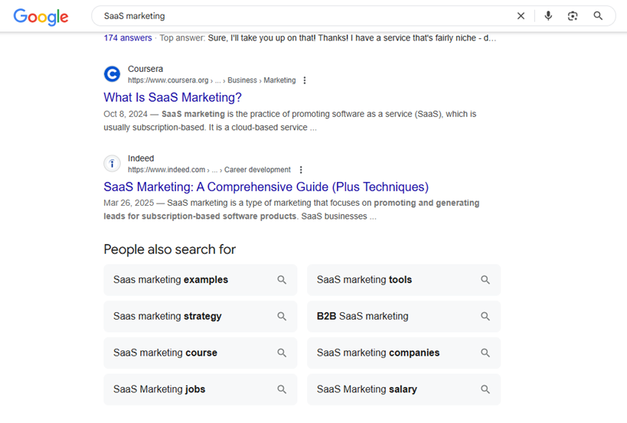This screenshot has width=627, height=423.
Task: Click the Indeed site name text
Action: click(x=141, y=158)
